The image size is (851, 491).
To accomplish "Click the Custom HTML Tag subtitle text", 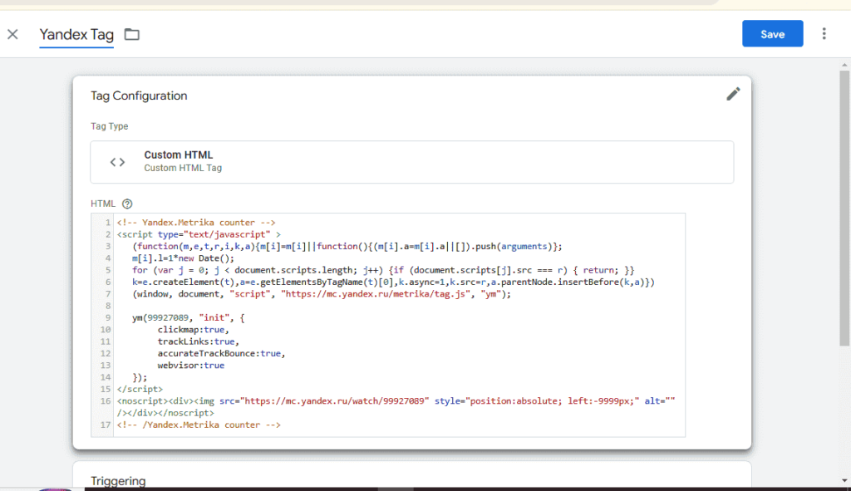I will pyautogui.click(x=183, y=168).
